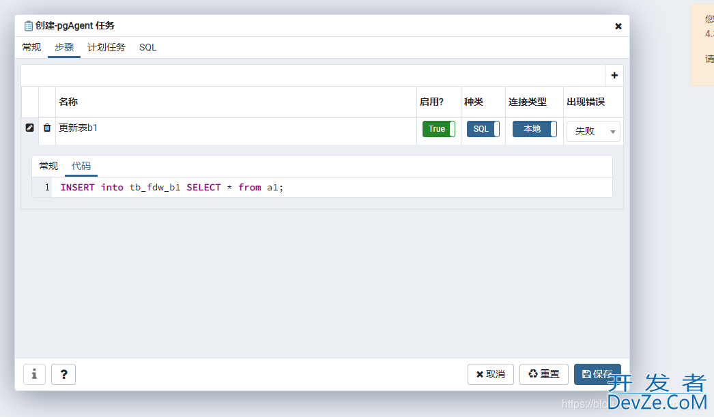Click the 取消 cancel button
Viewport: 714px width, 417px height.
coord(490,374)
